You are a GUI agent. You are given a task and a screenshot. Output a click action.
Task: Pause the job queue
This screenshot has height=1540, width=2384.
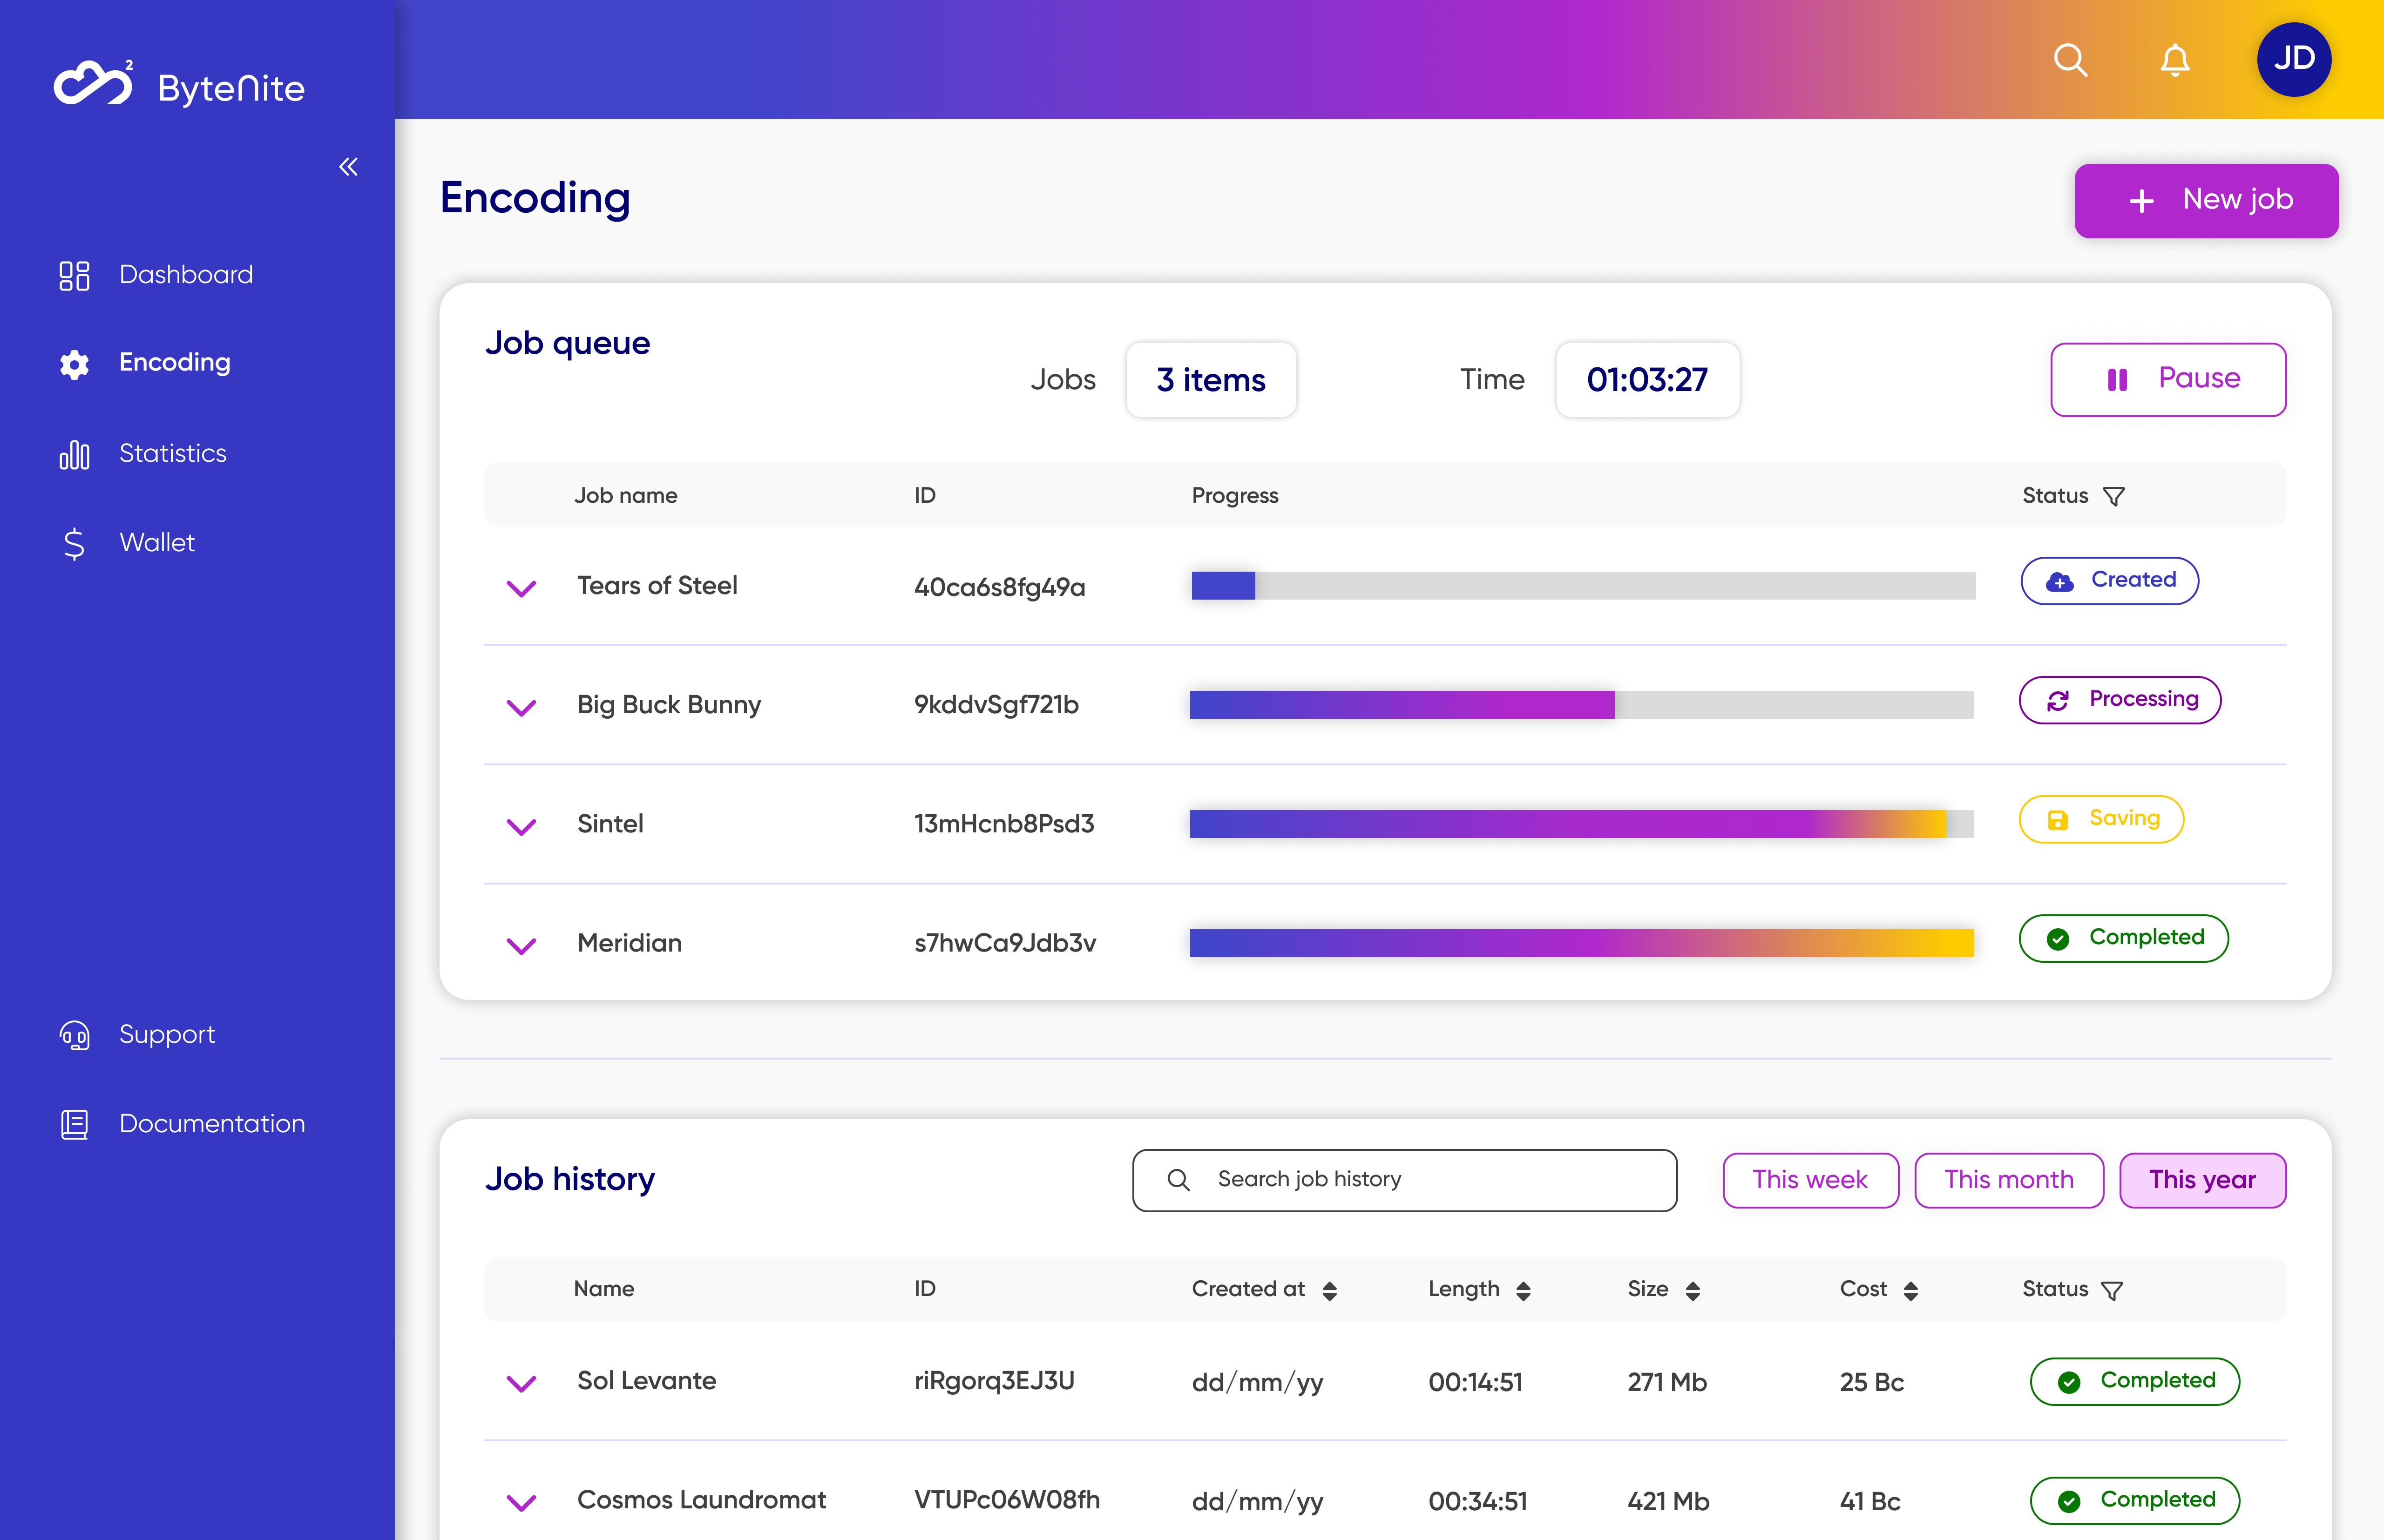tap(2168, 379)
